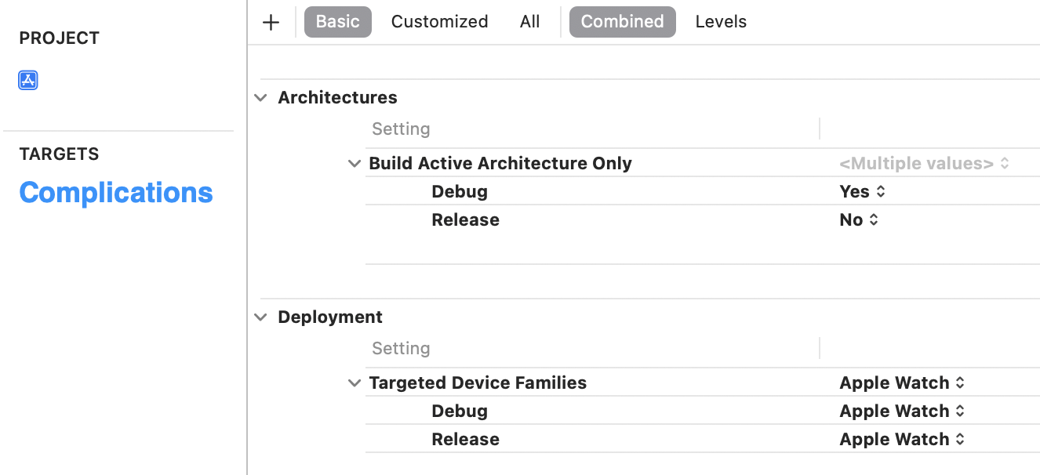Select the Basic filter tab

(x=337, y=22)
